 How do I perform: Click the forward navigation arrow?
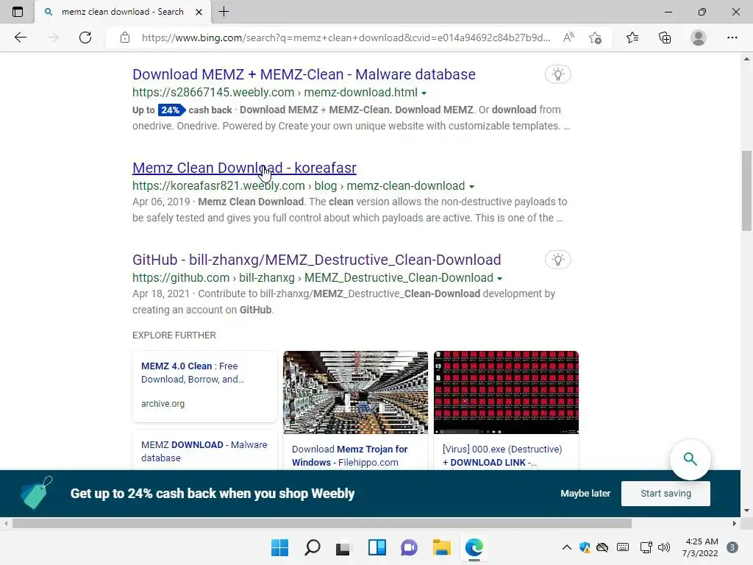coord(53,38)
